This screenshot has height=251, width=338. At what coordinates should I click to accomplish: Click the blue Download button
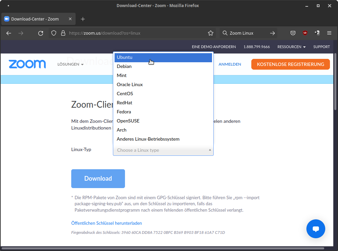point(98,178)
